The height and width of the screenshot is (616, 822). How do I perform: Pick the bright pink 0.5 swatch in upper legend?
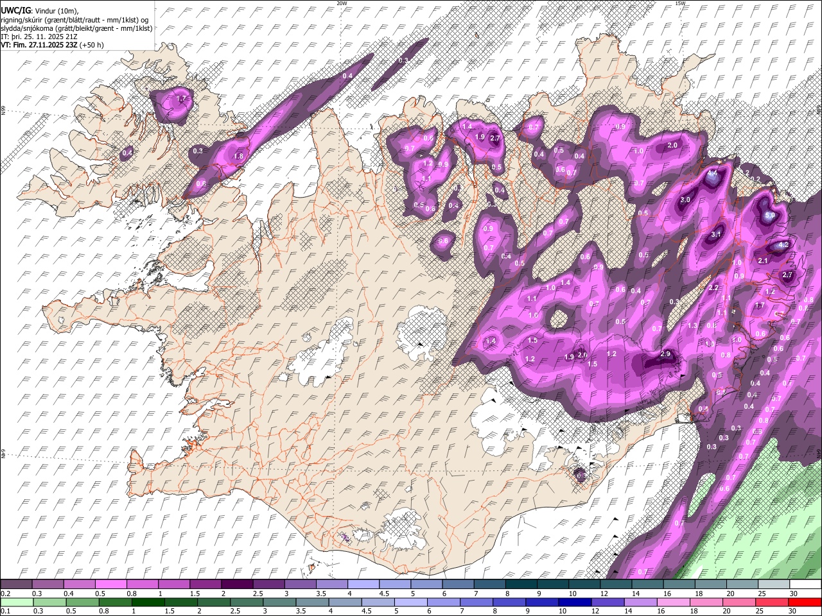tap(110, 585)
